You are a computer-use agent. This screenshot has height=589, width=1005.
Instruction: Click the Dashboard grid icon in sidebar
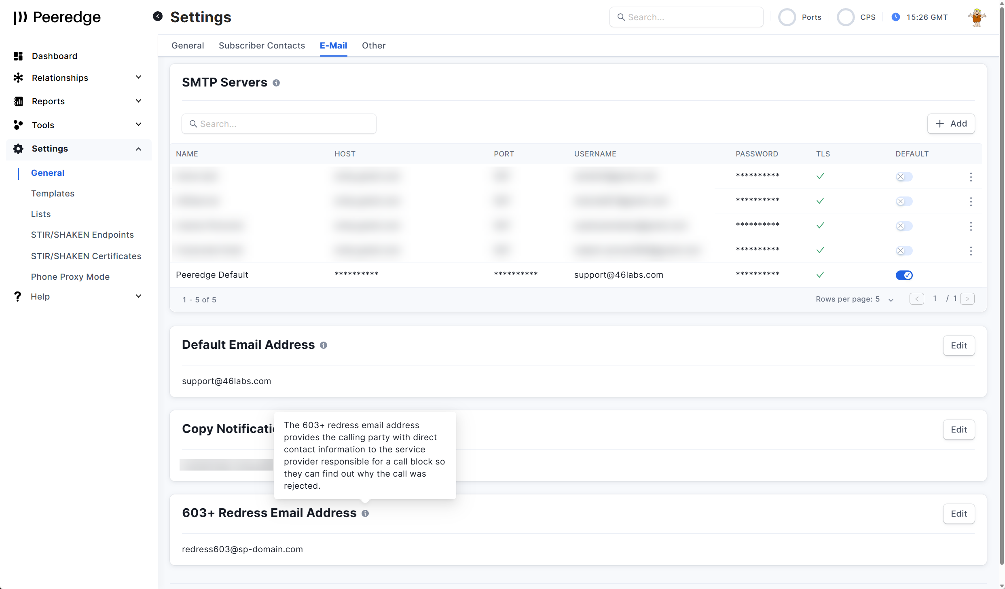(x=18, y=56)
